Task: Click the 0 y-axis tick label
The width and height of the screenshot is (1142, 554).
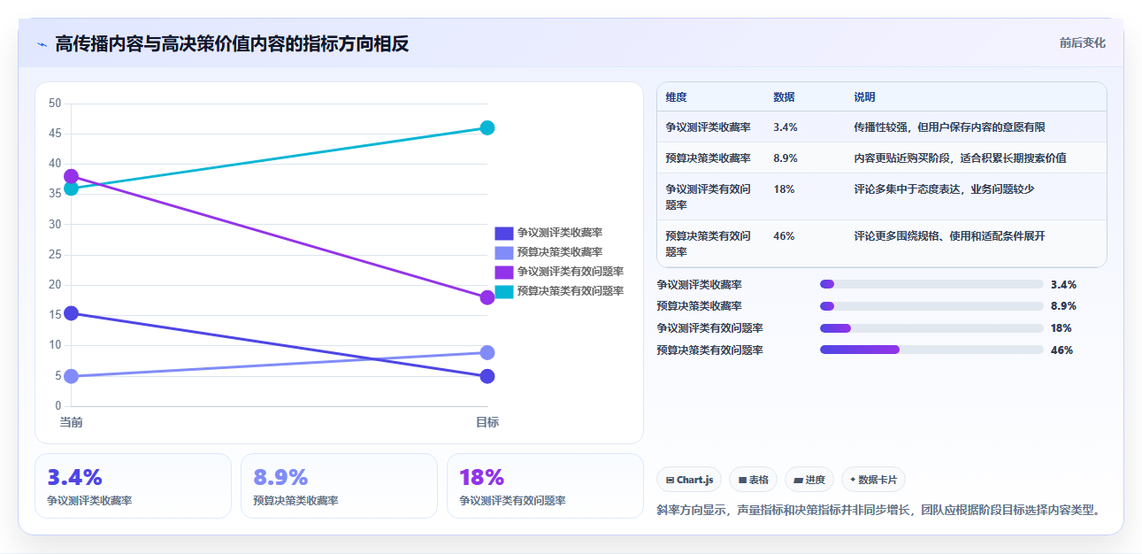Action: (x=58, y=406)
